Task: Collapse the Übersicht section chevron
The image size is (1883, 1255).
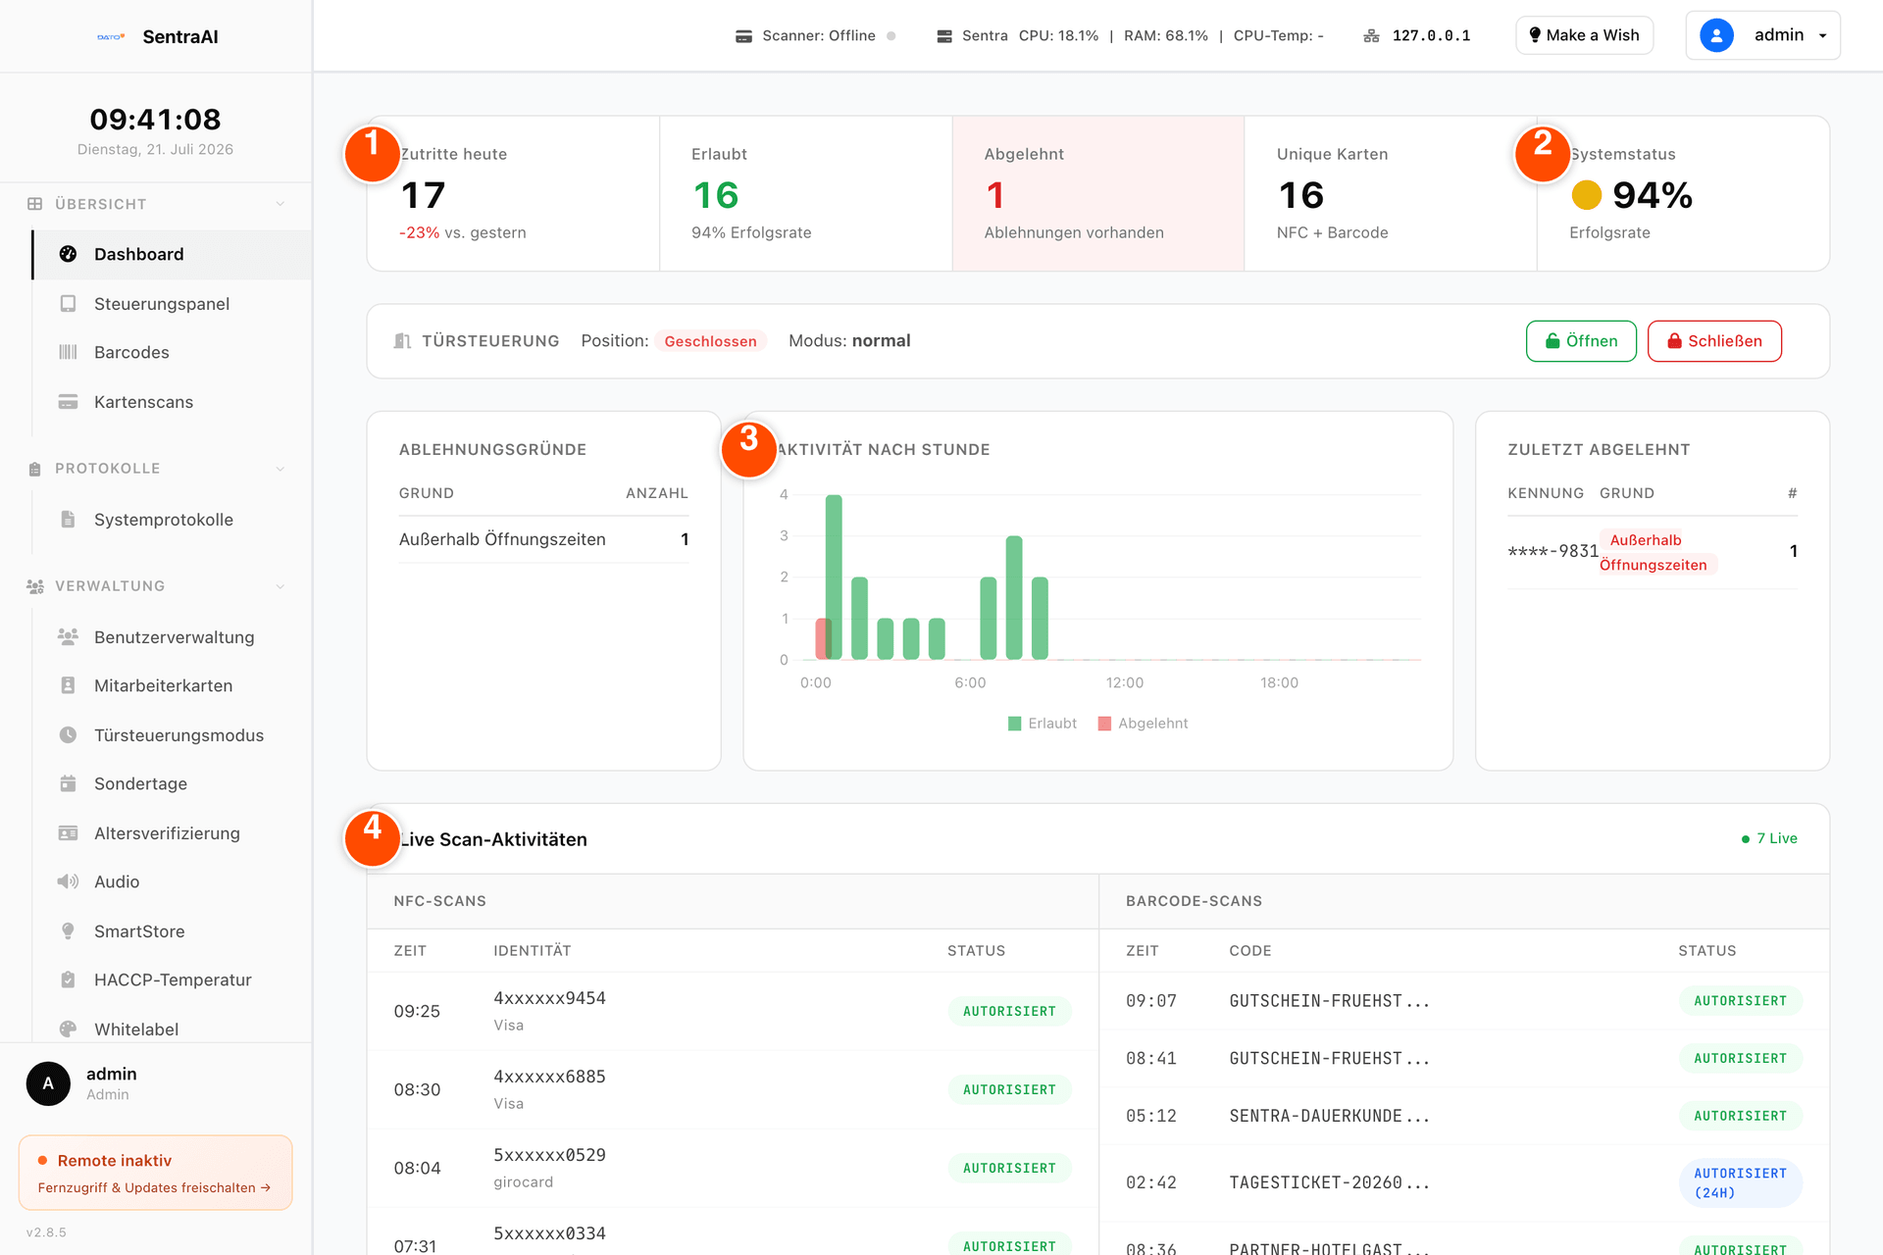Action: (280, 204)
